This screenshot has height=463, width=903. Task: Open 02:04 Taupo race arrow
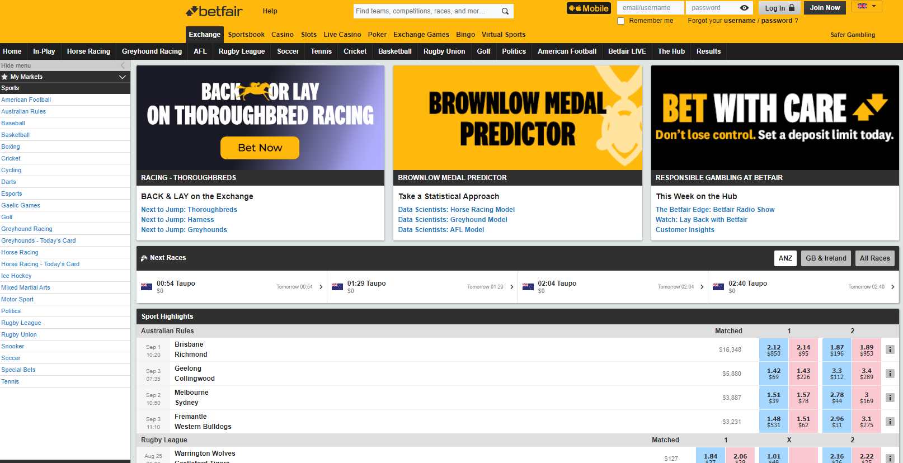click(702, 287)
